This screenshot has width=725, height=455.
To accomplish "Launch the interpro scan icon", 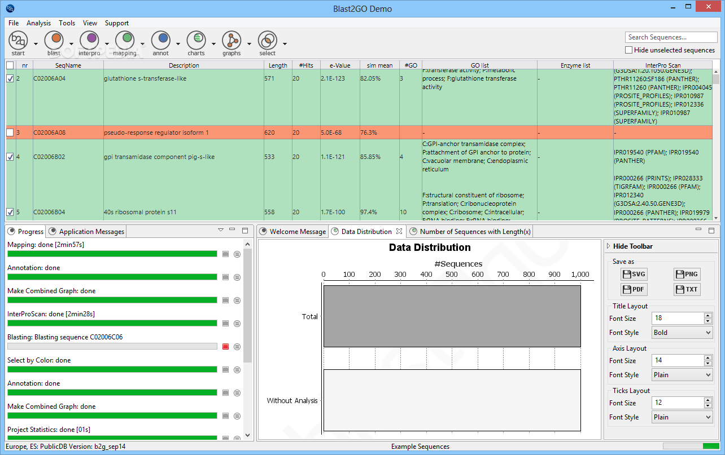I will [x=89, y=41].
